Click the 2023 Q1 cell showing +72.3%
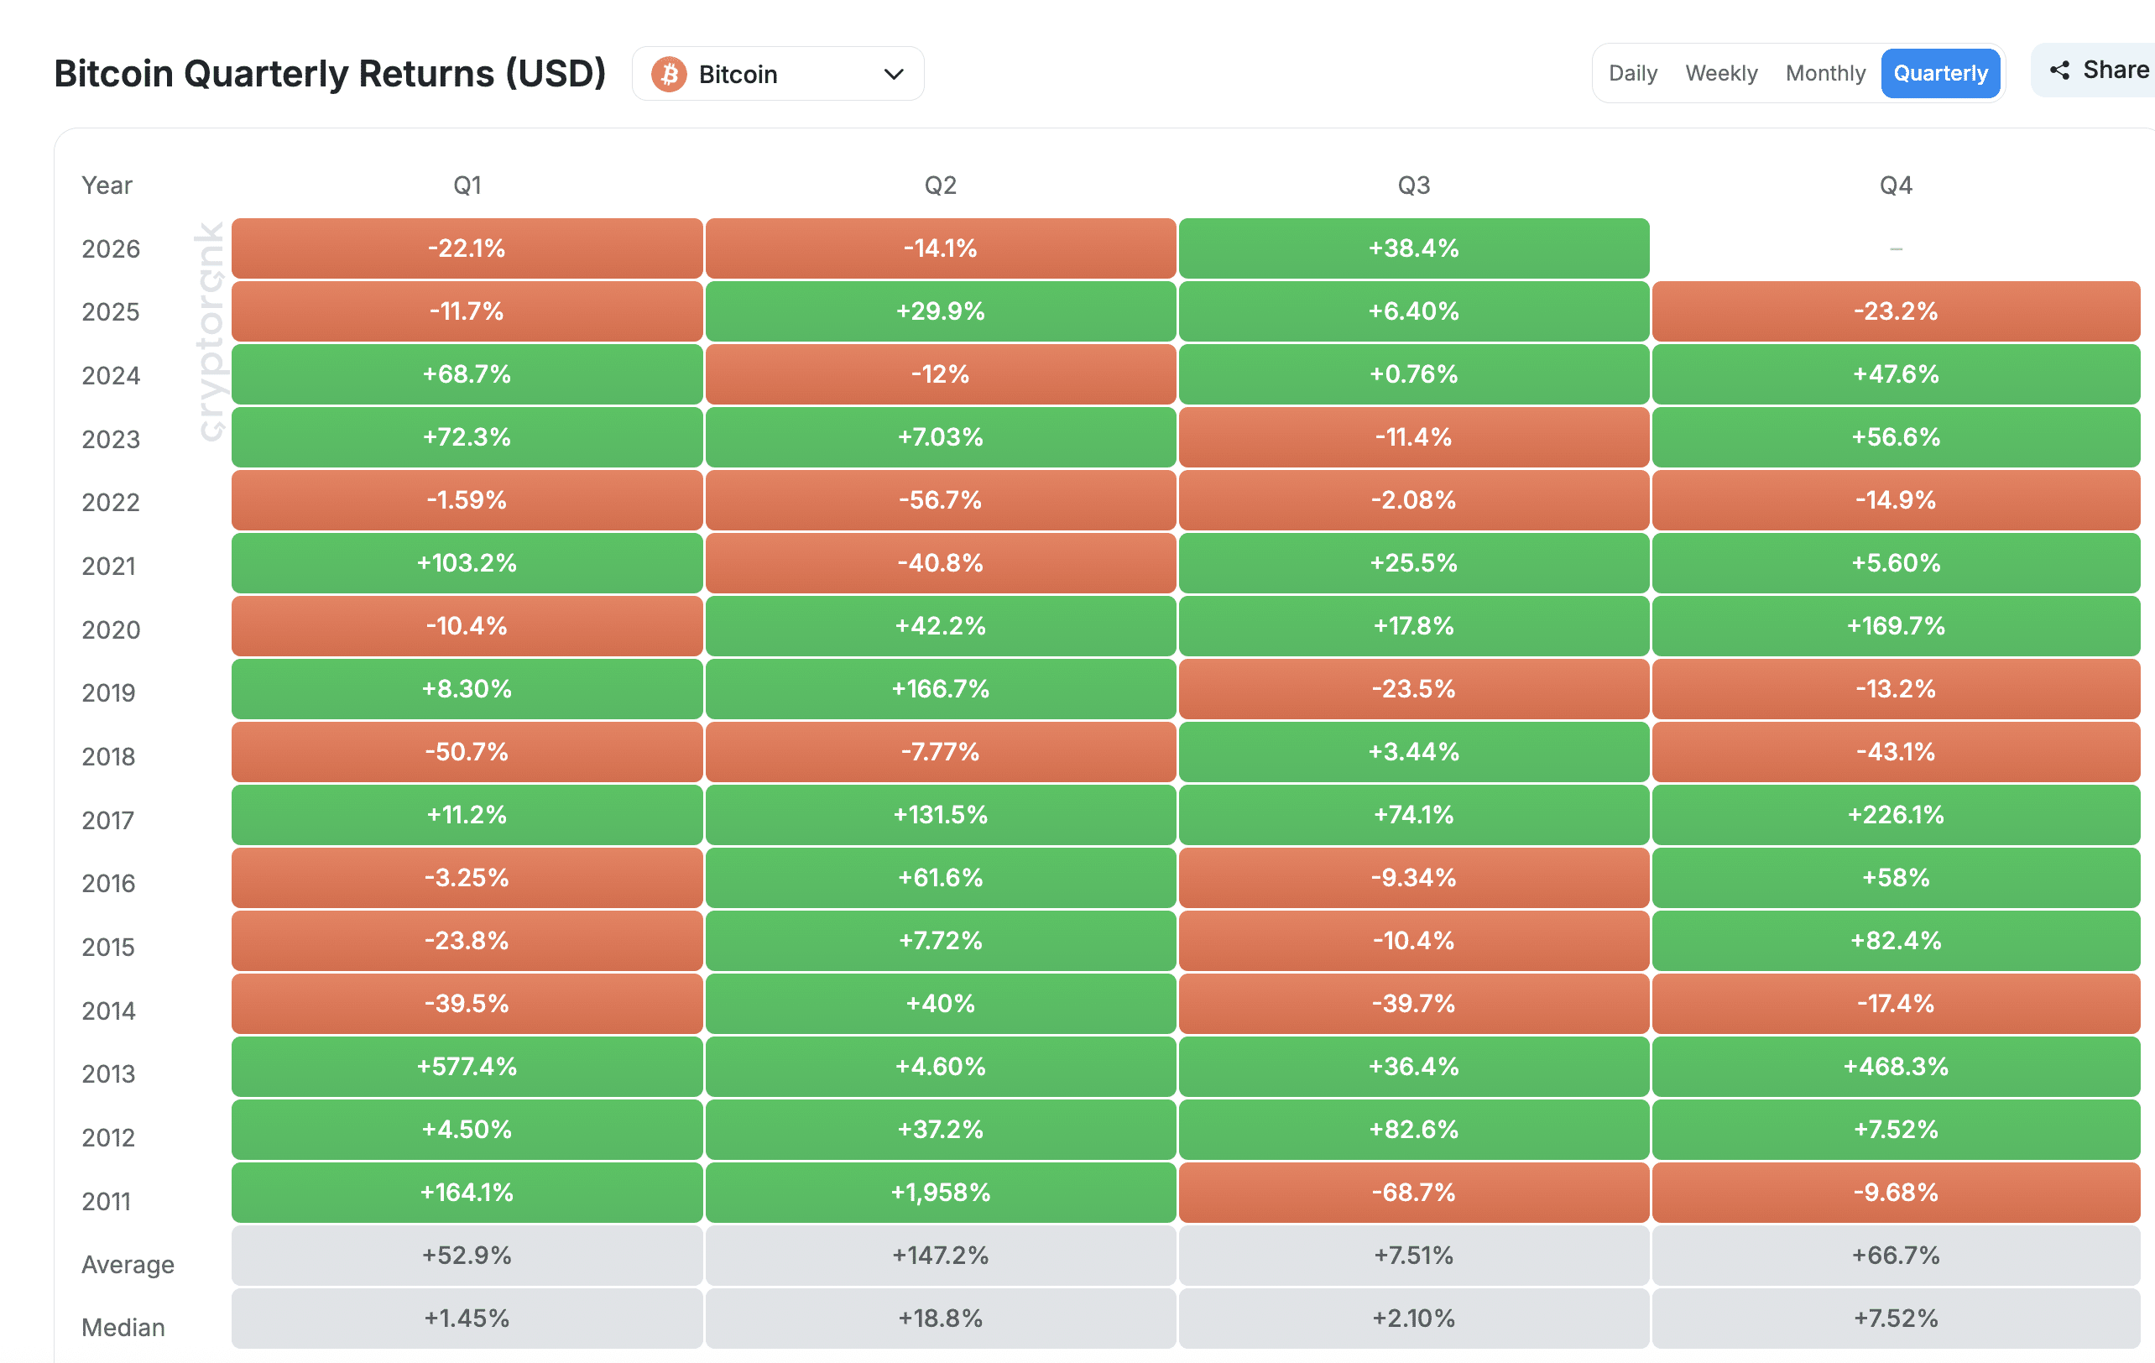Screen dimensions: 2155x1363 coord(467,436)
